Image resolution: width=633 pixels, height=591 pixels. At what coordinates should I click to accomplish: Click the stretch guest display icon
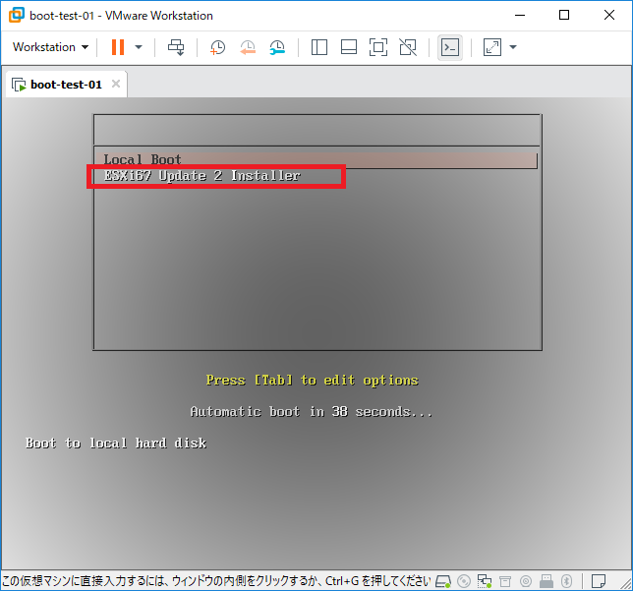[492, 47]
